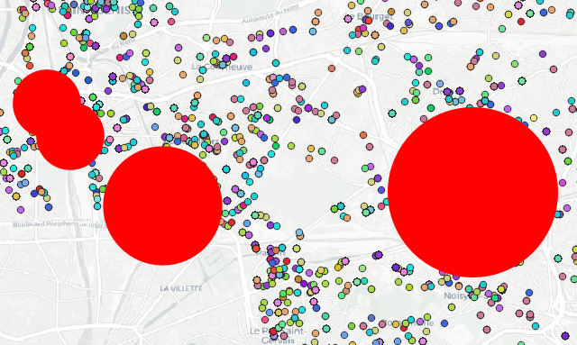Select the red marker in the top-right area
The width and height of the screenshot is (577, 345).
click(521, 22)
